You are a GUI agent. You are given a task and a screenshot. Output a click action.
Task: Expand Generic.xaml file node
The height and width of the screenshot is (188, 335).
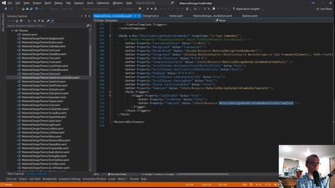pos(17,34)
